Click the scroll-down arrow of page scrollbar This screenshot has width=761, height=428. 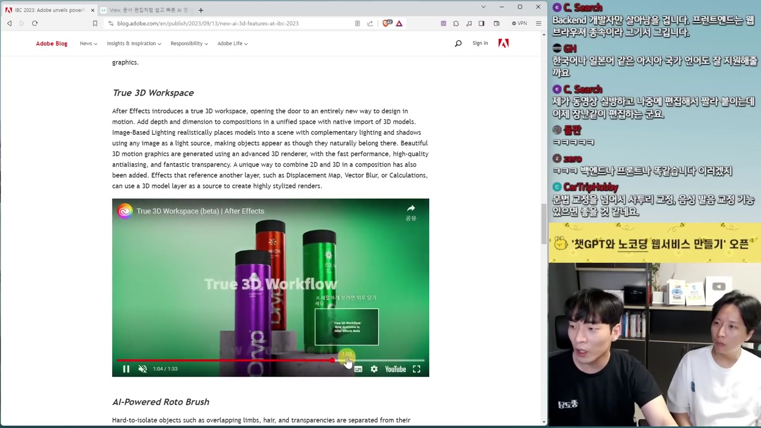coord(544,422)
